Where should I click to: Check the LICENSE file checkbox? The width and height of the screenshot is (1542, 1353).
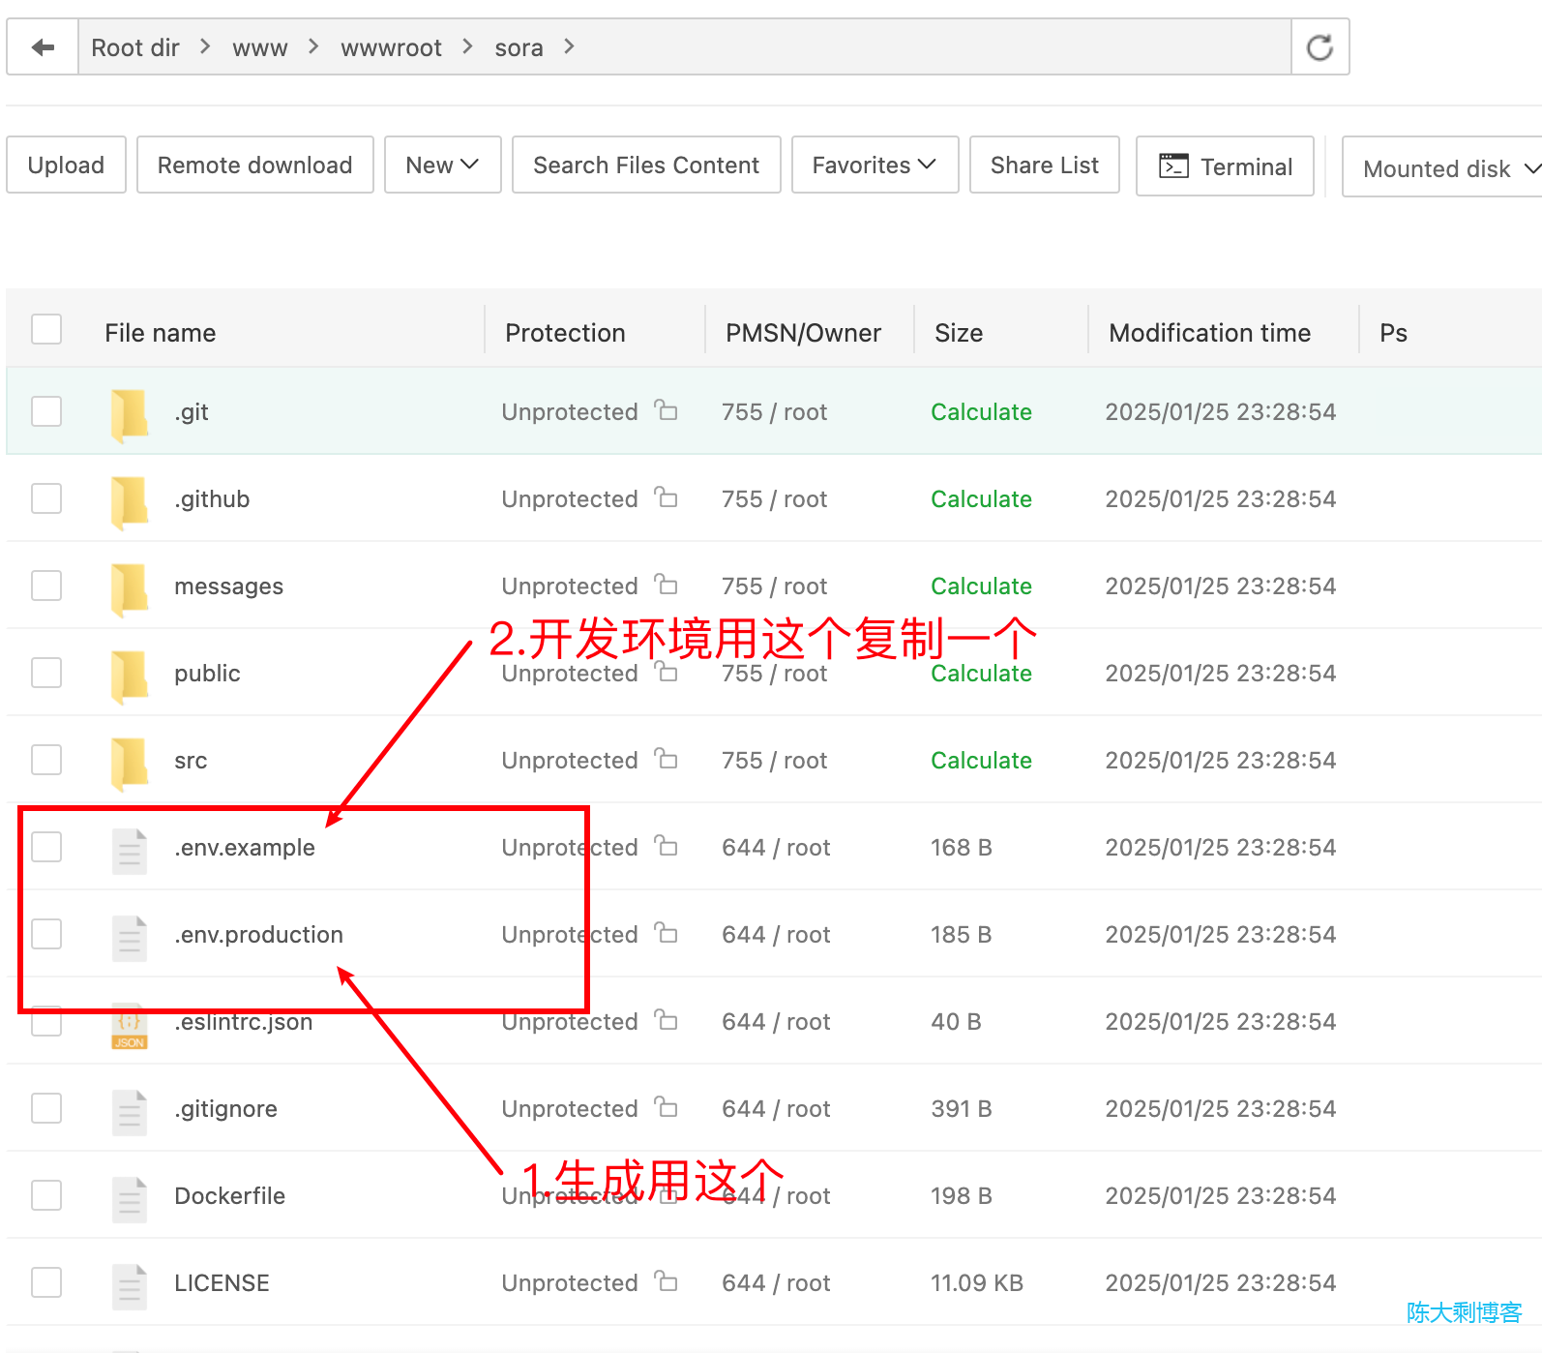tap(46, 1282)
